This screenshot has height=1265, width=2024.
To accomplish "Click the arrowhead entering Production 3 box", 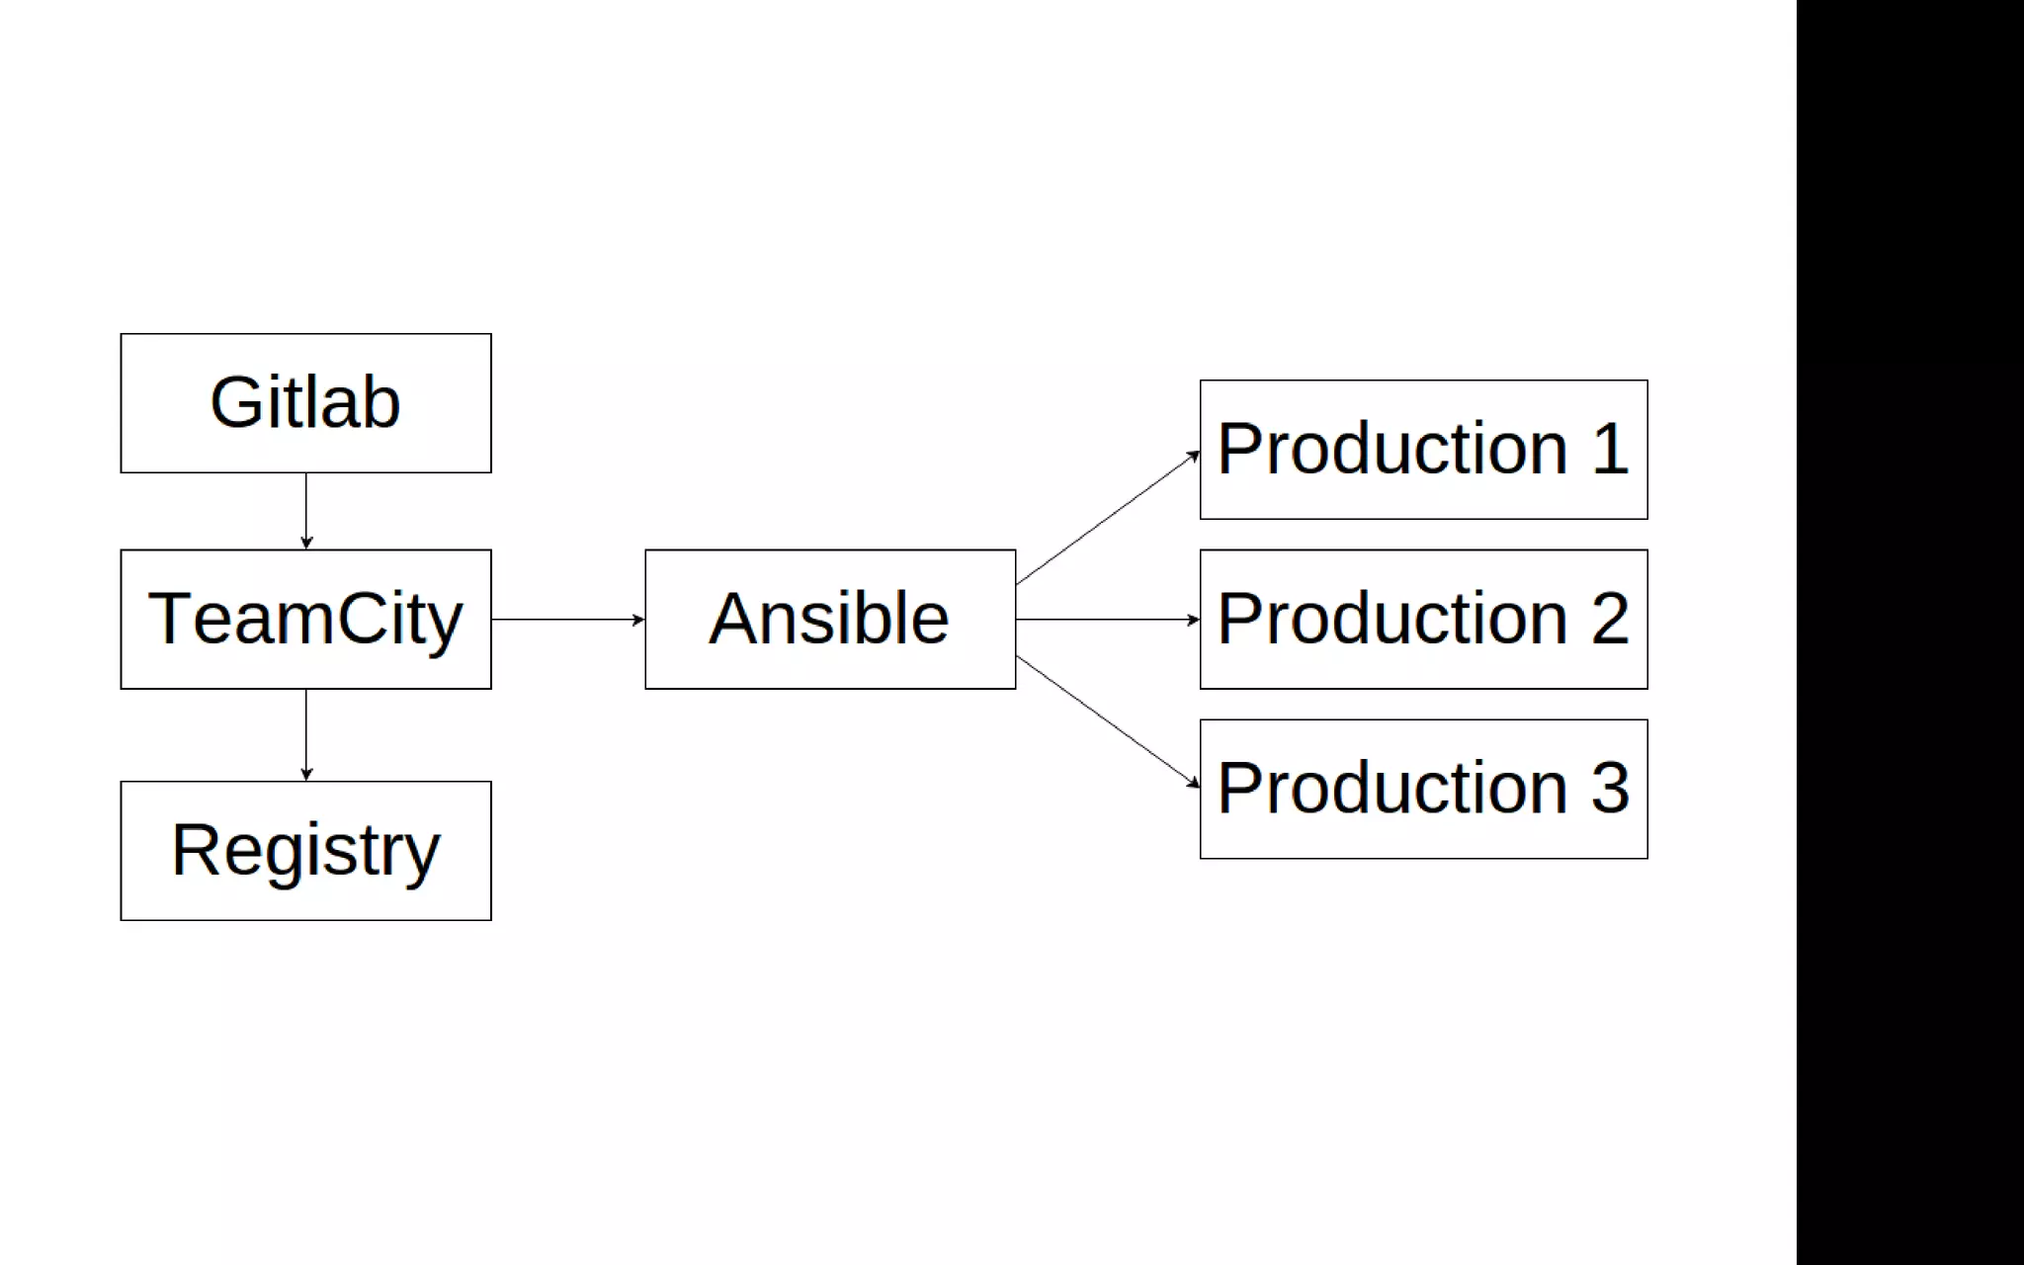I will (x=1194, y=784).
